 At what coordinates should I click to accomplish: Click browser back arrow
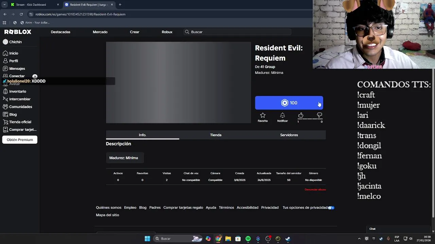5,14
